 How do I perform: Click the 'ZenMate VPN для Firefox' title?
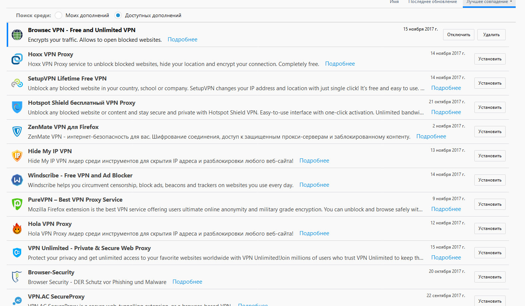click(x=63, y=127)
